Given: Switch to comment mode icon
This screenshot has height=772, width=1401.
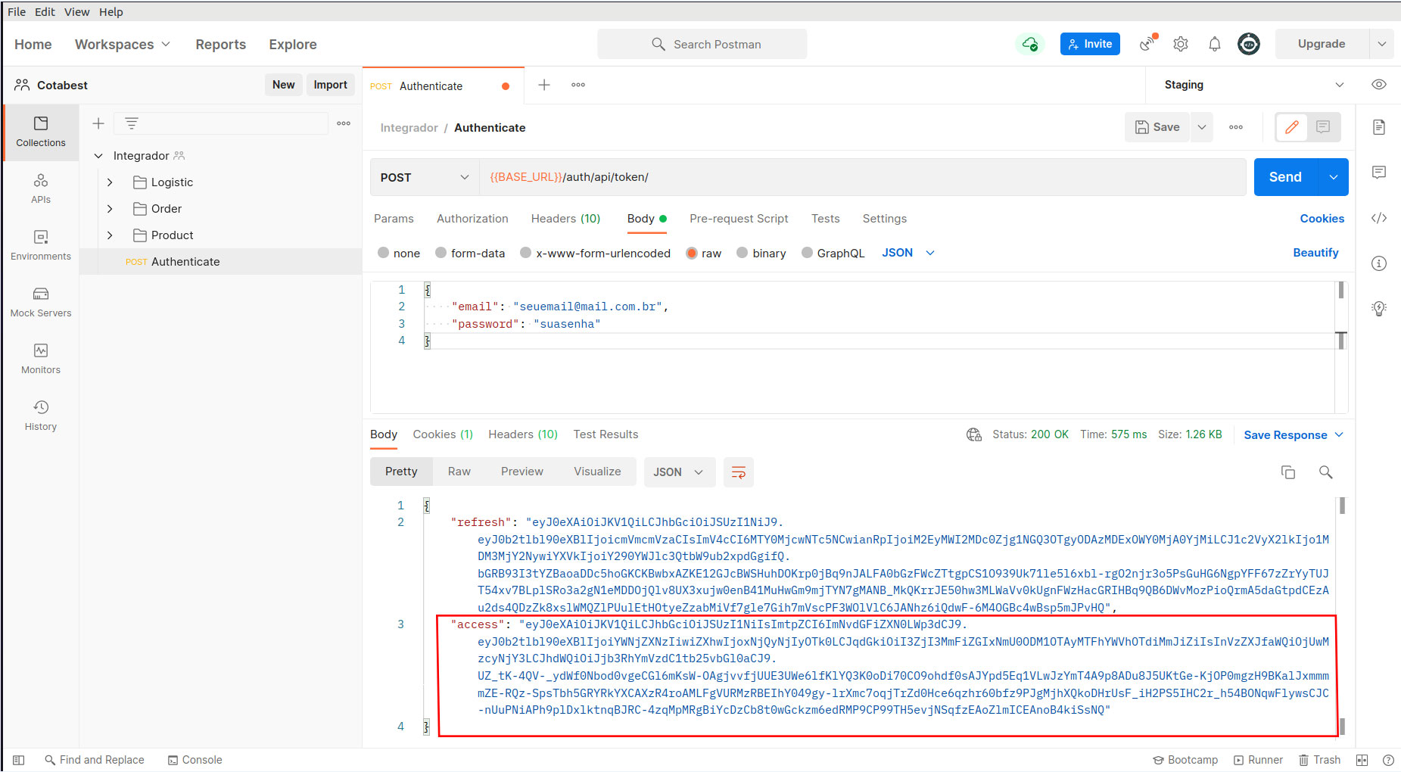Looking at the screenshot, I should click(x=1323, y=127).
